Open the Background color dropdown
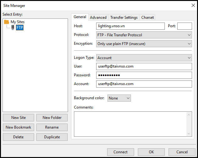 (119, 98)
